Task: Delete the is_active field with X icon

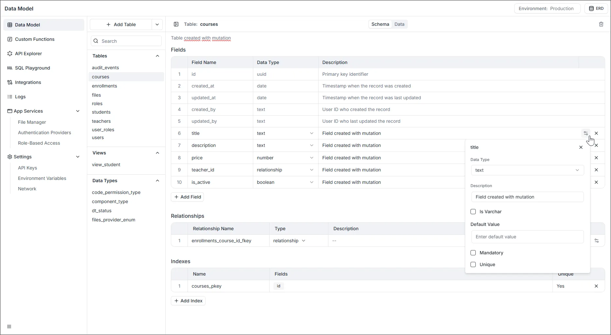Action: point(596,182)
